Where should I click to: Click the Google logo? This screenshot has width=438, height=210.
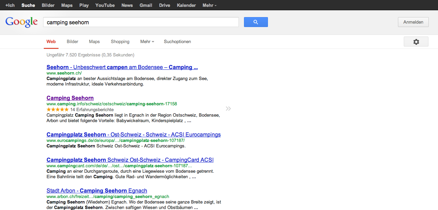(22, 22)
